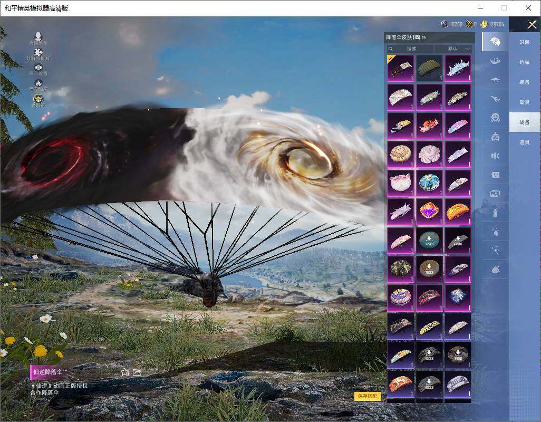Viewport: 541px width, 422px height.
Task: Click the character portrait icon at left
Action: pyautogui.click(x=38, y=36)
